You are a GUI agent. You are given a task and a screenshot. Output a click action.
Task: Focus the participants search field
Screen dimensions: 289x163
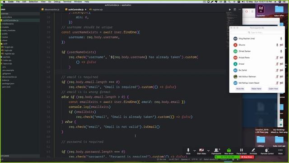(x=257, y=32)
